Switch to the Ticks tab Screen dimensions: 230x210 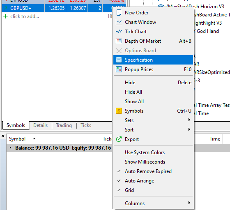coord(86,125)
